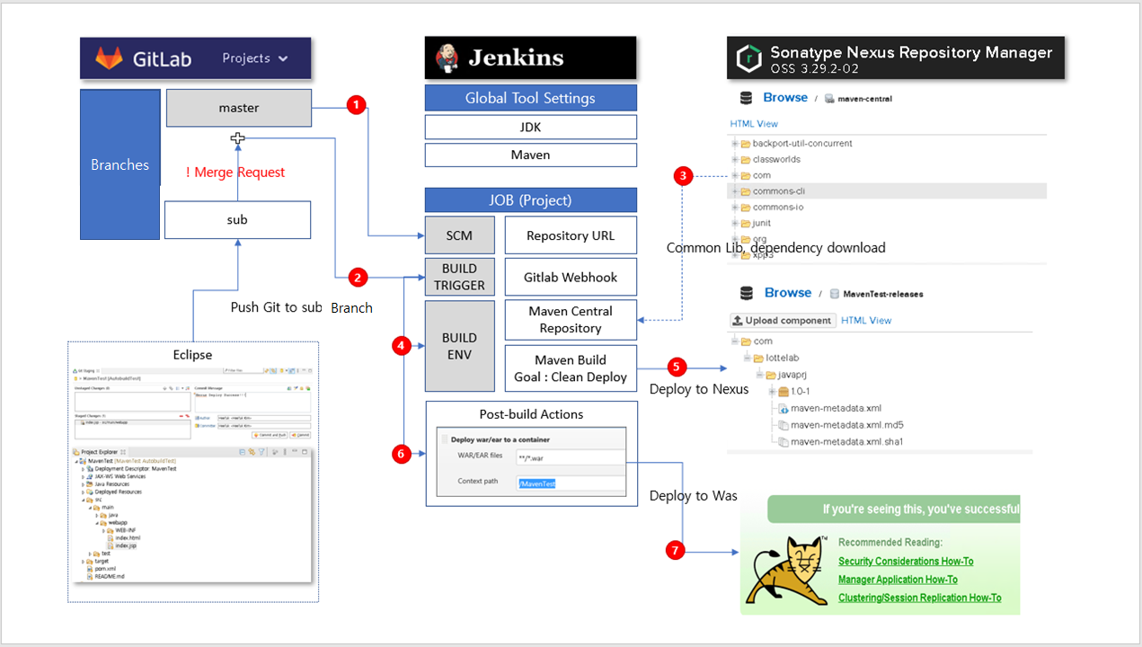The width and height of the screenshot is (1142, 647).
Task: Select JAX-WS Web Services in Project Explorer
Action: tap(120, 476)
